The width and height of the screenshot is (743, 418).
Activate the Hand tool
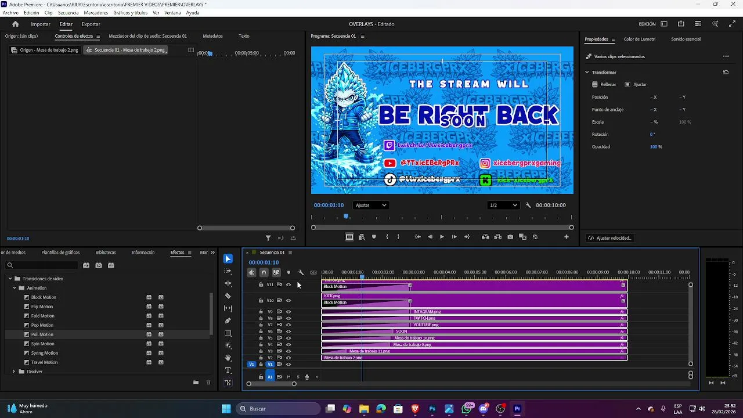(228, 358)
